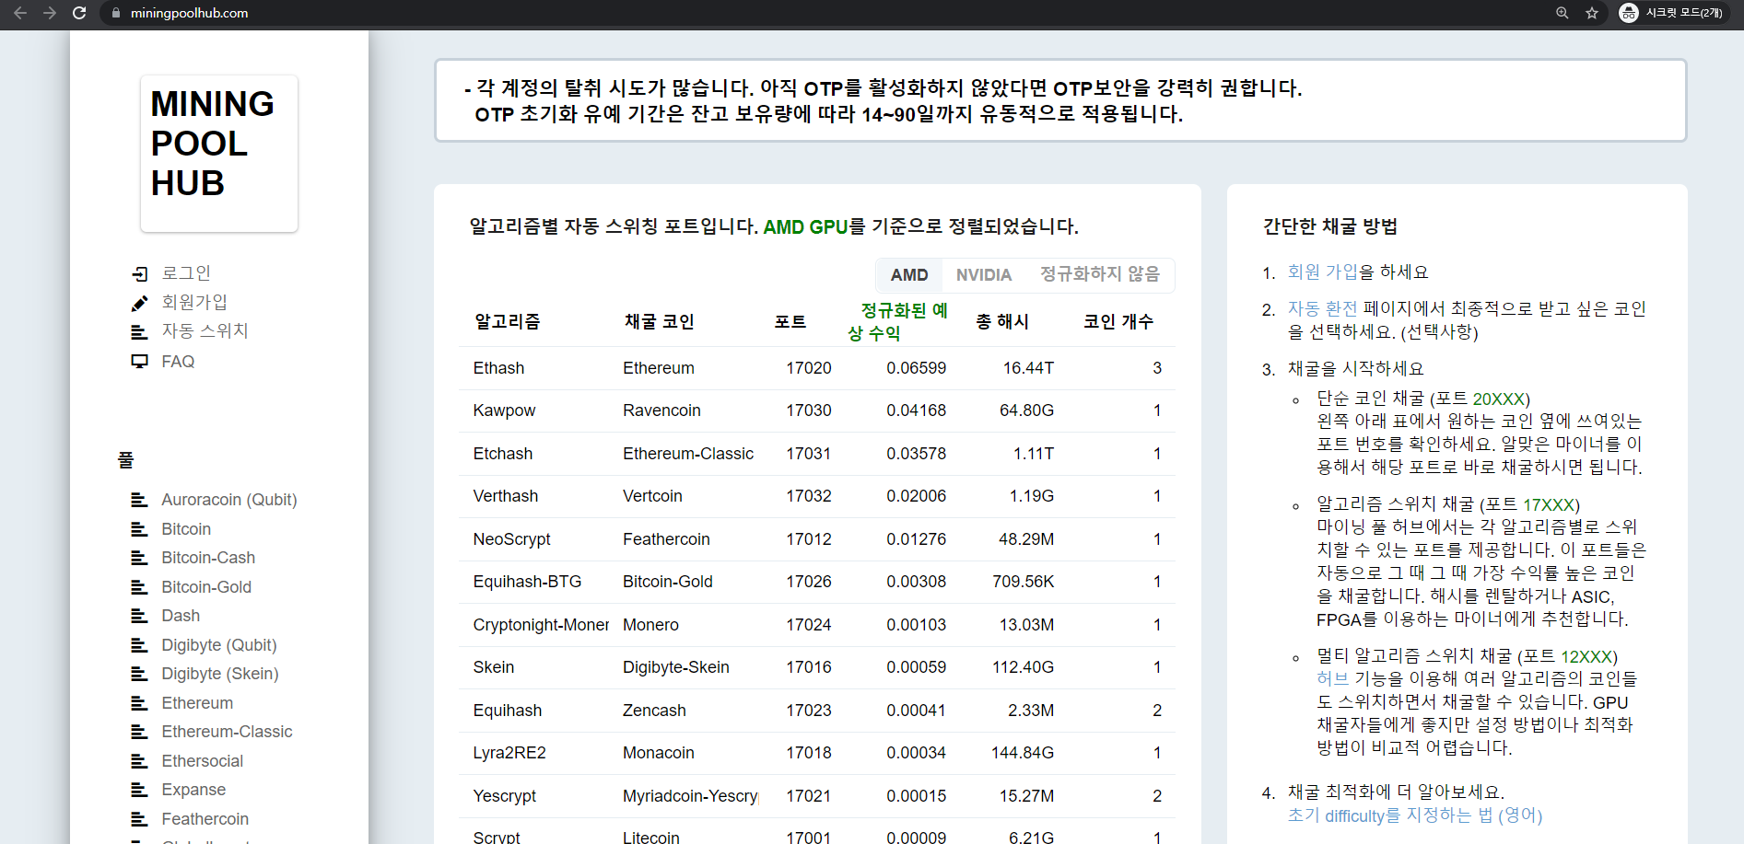Open the 로그인 sidebar link
The width and height of the screenshot is (1744, 844).
click(186, 273)
